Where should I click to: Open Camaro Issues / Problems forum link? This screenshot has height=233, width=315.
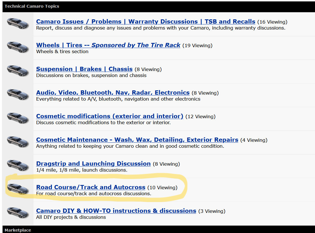pos(146,22)
